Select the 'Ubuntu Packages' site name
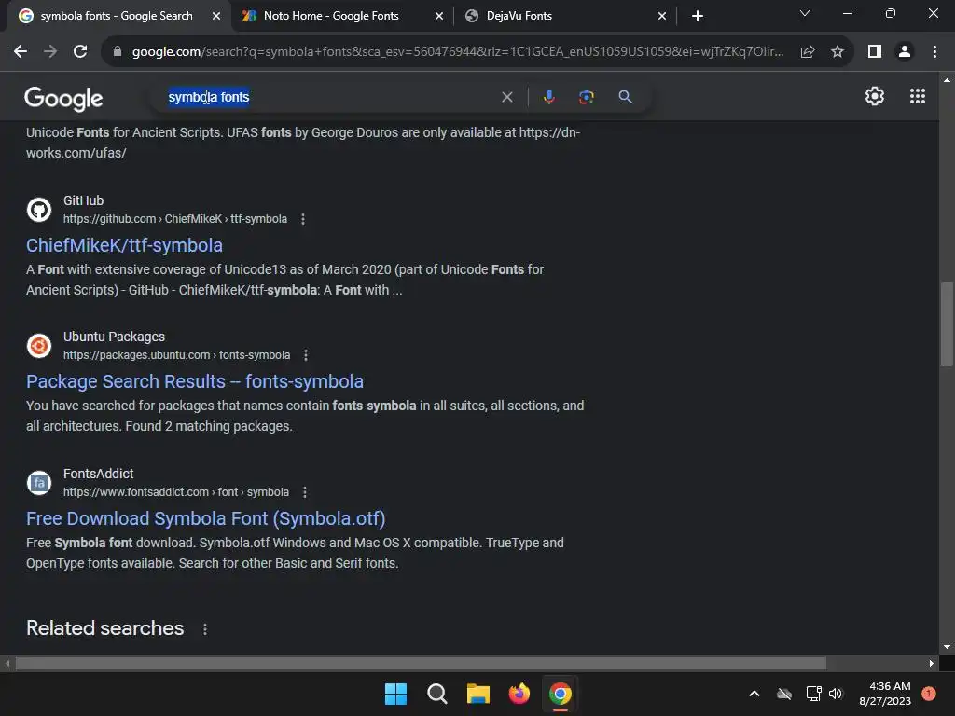 [x=114, y=337]
